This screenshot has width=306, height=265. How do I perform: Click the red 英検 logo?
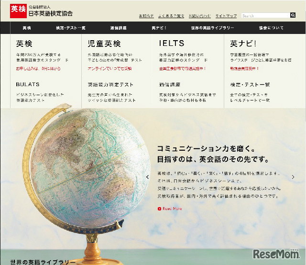(18, 11)
